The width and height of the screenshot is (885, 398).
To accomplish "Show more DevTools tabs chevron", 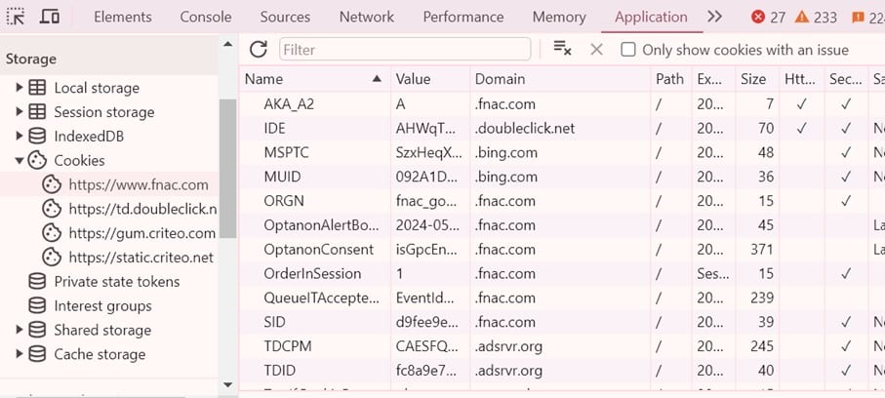I will point(714,17).
